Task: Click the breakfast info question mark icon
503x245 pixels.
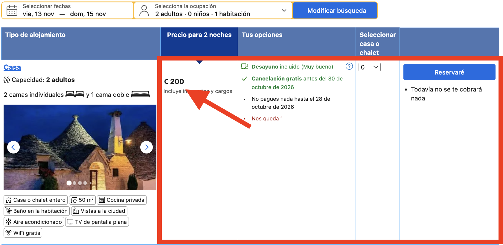Action: click(349, 66)
